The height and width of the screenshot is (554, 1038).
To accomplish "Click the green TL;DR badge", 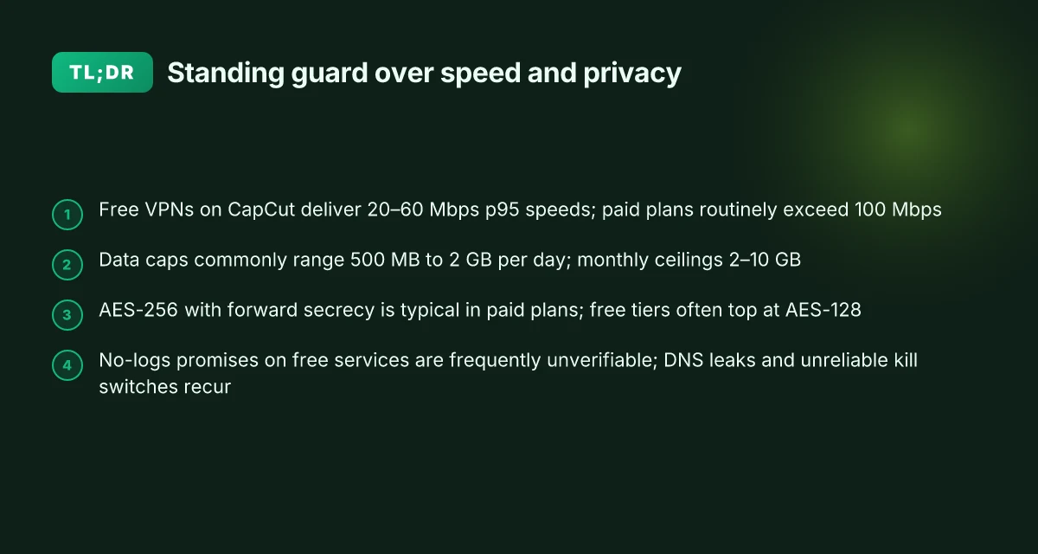I will pos(102,73).
